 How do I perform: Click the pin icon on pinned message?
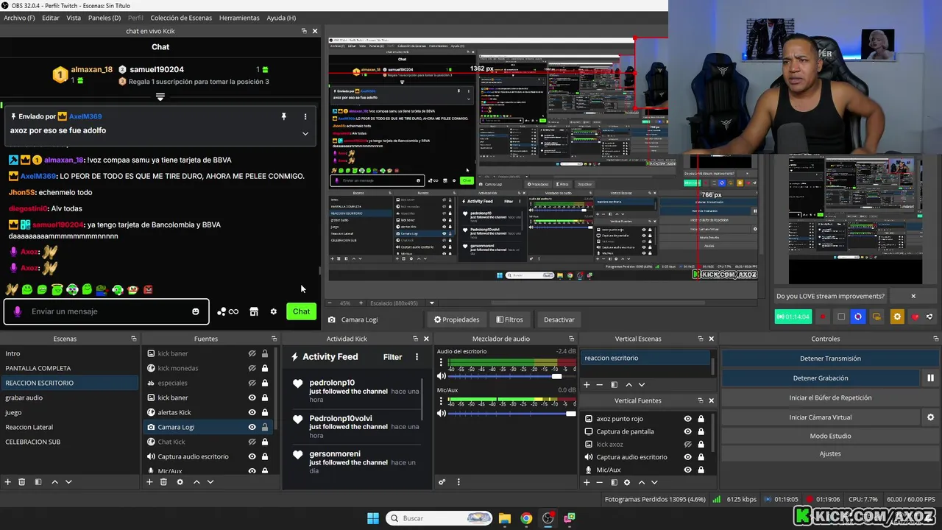[283, 116]
